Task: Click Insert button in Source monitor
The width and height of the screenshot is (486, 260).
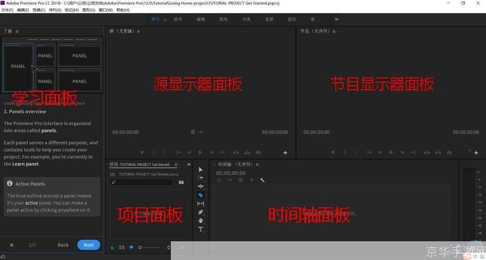Action: click(x=236, y=152)
